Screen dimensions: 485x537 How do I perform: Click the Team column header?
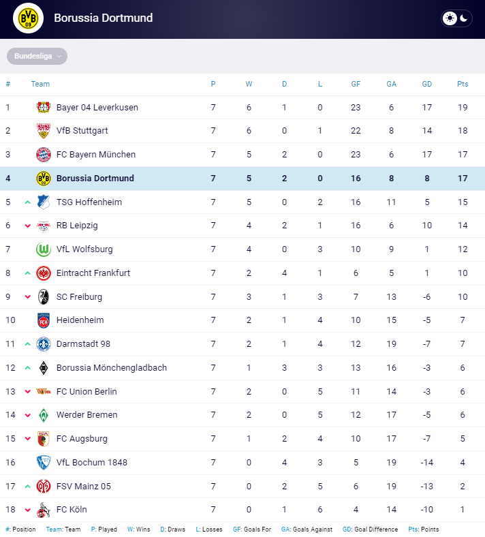pos(40,84)
